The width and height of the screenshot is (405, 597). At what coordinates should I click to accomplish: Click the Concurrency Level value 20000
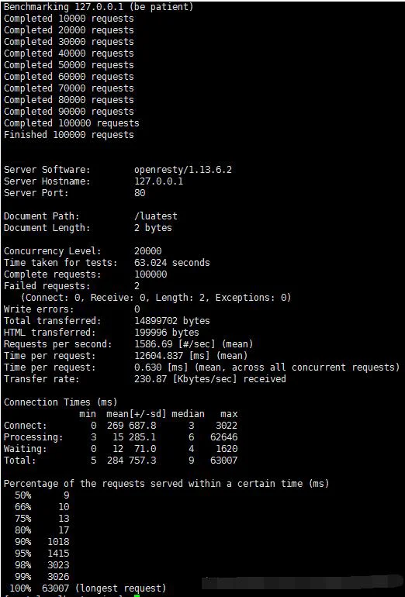[148, 251]
